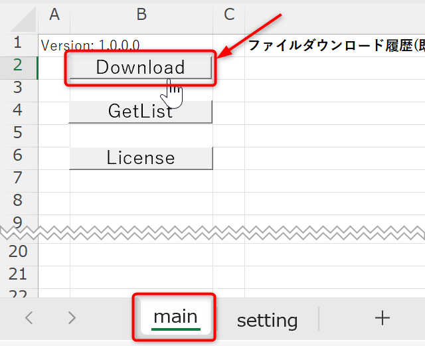
Task: Select row 4 header
Action: (18, 111)
